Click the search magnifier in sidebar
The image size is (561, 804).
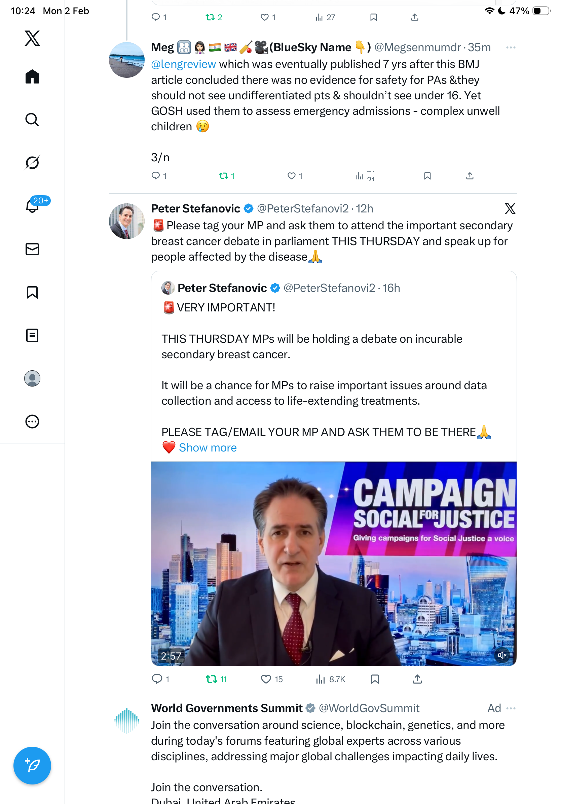(x=32, y=120)
